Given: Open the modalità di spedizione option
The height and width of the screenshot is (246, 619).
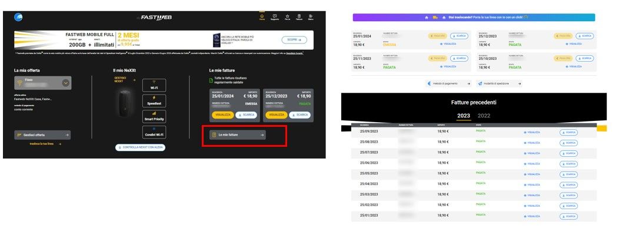Looking at the screenshot, I should tap(500, 84).
